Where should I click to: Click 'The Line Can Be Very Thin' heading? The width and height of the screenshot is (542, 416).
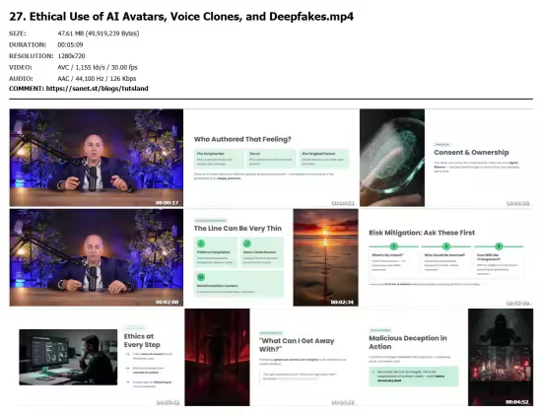click(237, 229)
